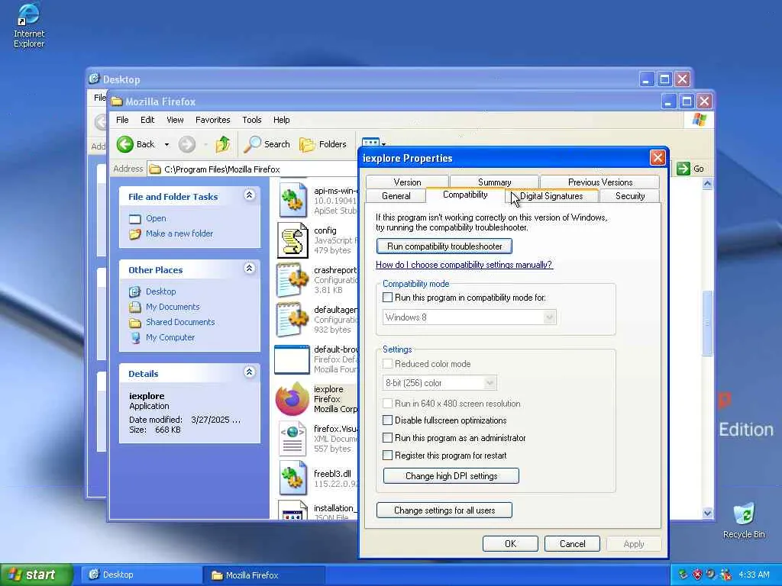
Task: Click the Make a new folder link
Action: tap(179, 233)
